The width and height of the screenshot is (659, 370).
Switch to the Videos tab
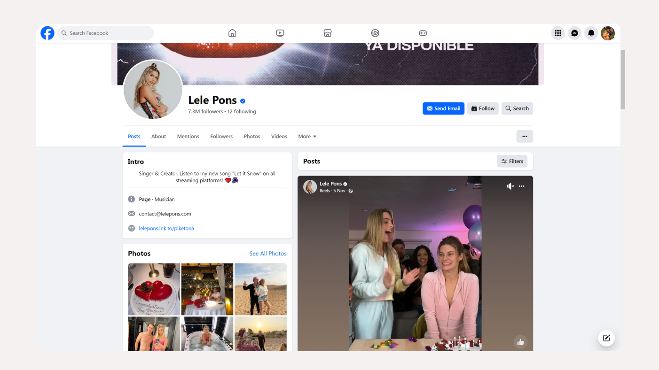tap(279, 137)
